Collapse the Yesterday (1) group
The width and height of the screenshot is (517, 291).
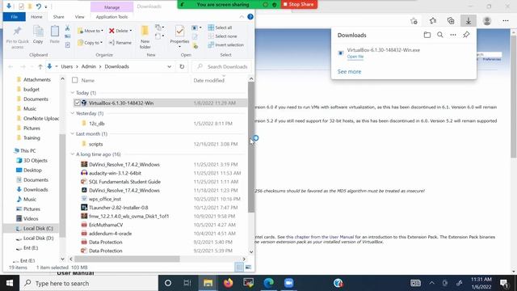73,113
